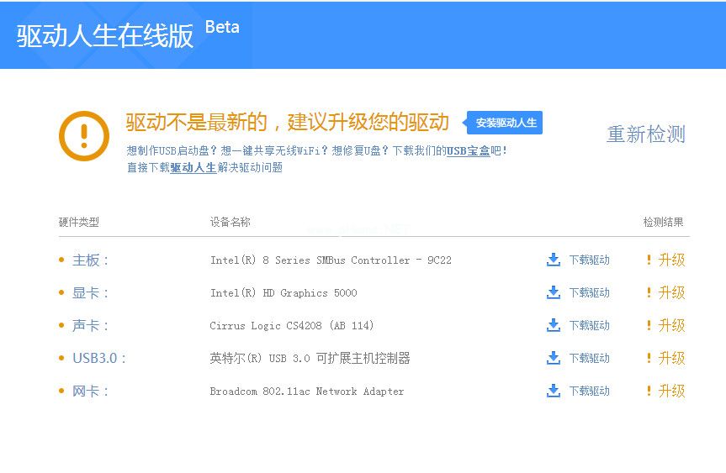726x473 pixels.
Task: Click download icon for USB3.0 driver
Action: [553, 358]
